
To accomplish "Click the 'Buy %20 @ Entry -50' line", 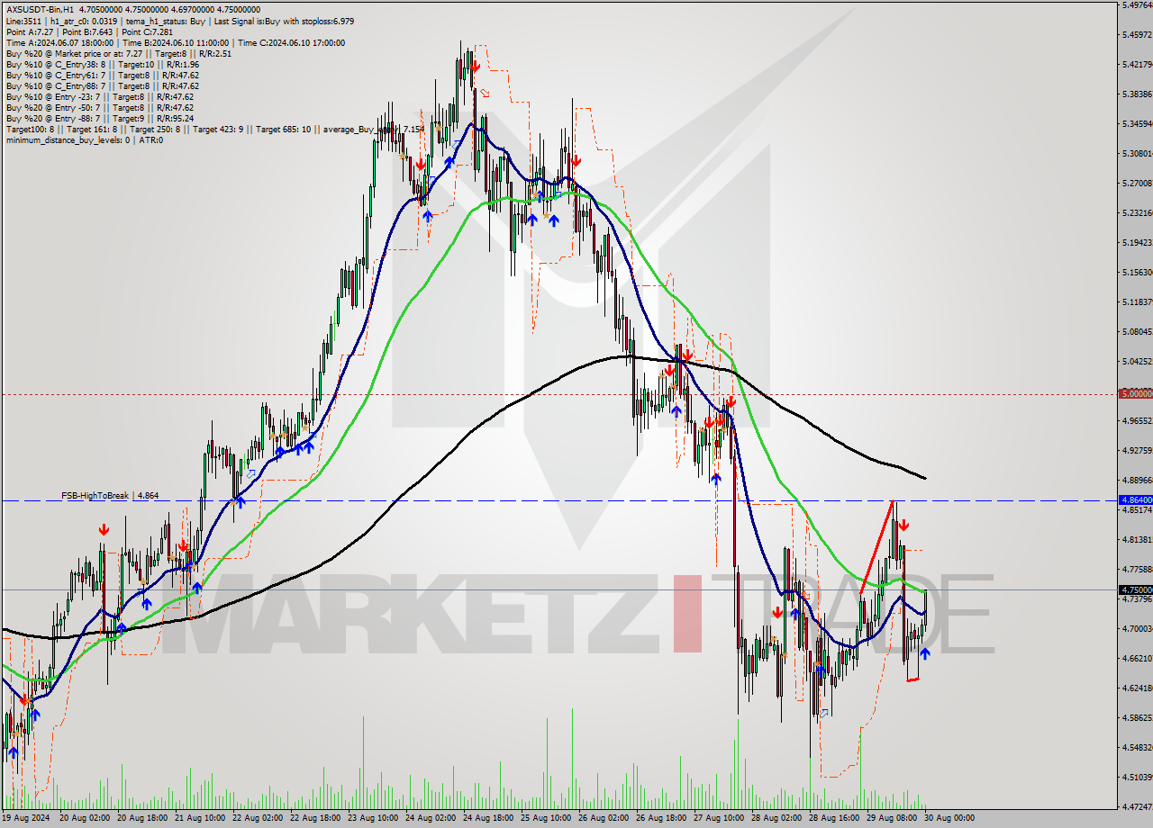I will [100, 107].
